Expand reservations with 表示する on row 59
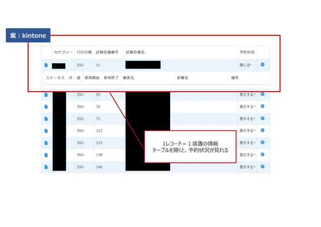321x227 pixels. click(247, 94)
